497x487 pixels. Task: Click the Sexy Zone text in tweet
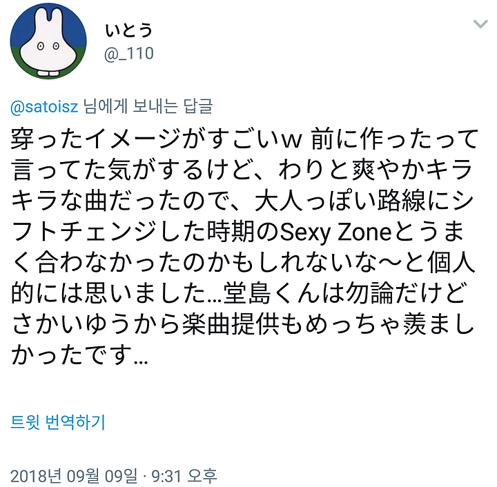[x=335, y=232]
